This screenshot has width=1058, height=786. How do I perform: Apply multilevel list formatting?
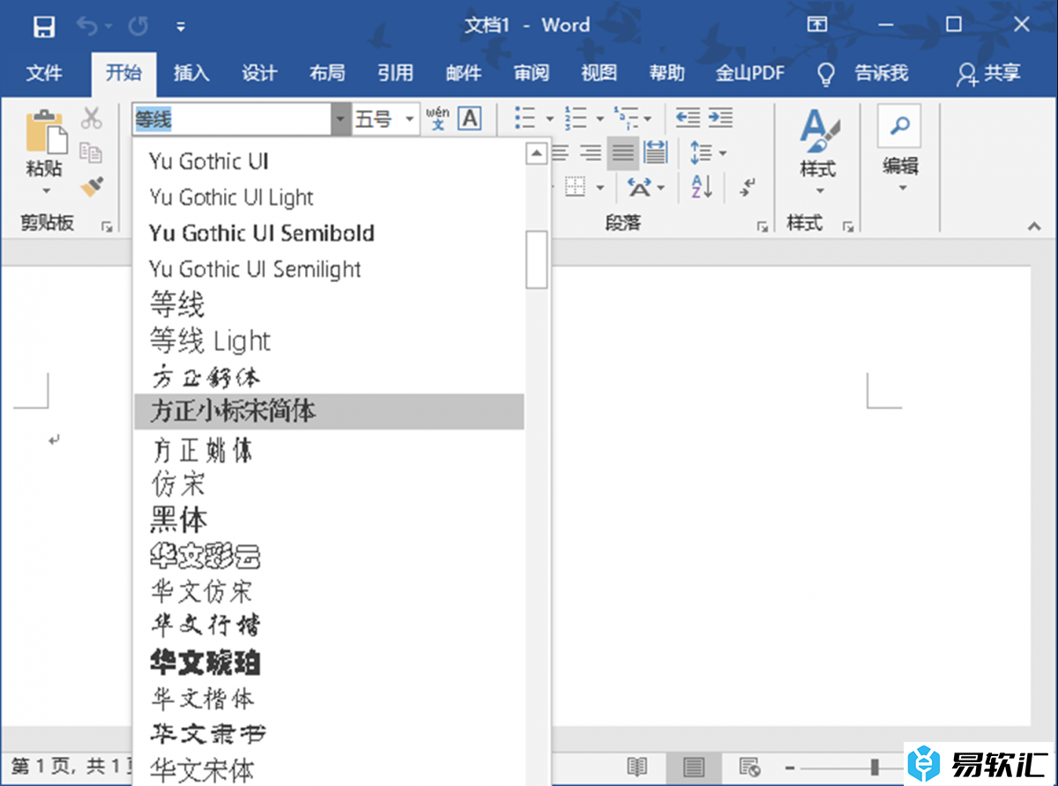(x=627, y=118)
